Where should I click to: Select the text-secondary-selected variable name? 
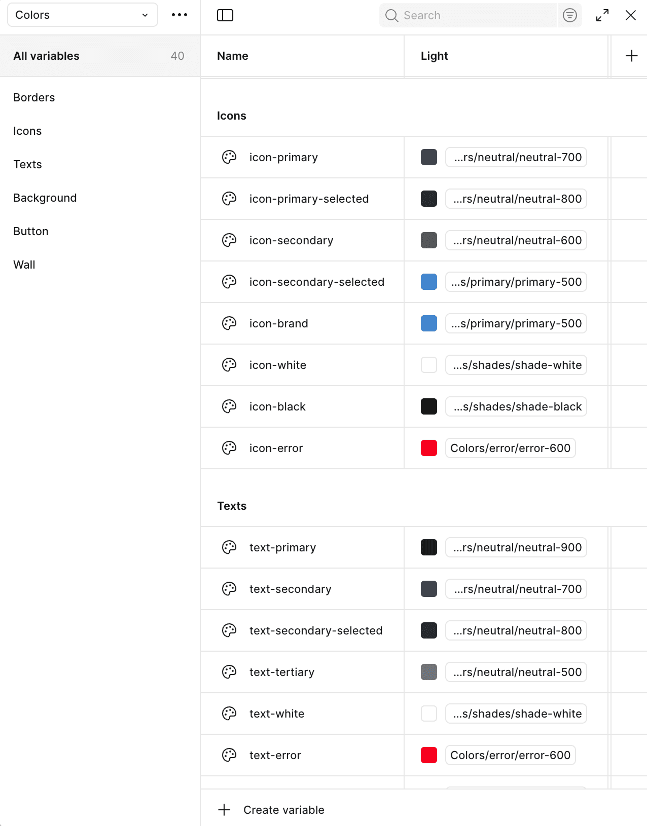[x=315, y=630]
